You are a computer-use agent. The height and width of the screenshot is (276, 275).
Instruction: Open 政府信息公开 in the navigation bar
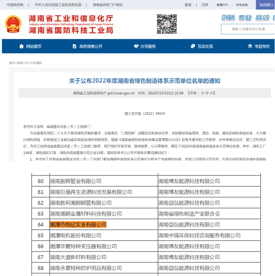(91, 46)
